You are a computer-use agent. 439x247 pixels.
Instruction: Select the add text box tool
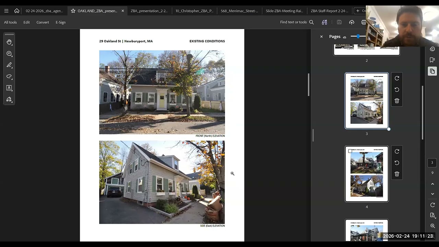pos(9,88)
